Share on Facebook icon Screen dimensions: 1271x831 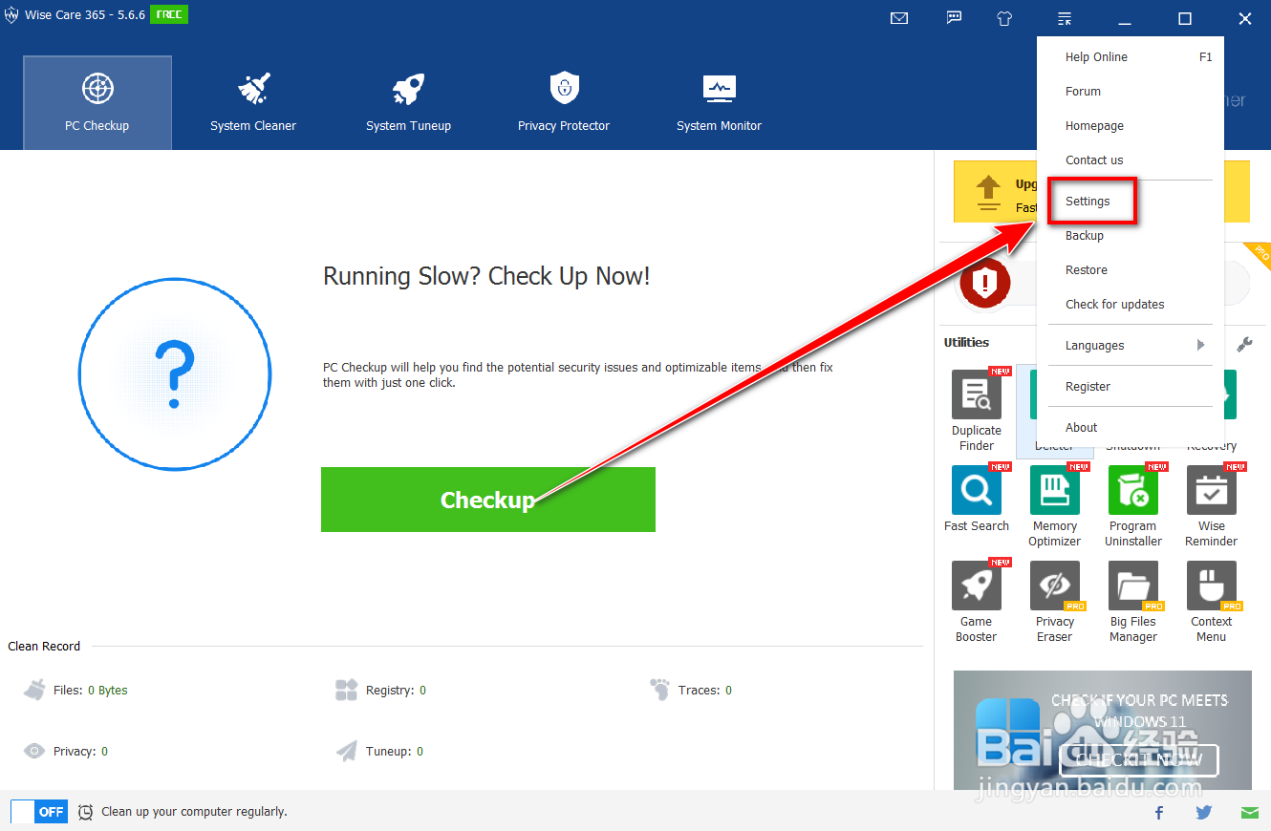[x=1159, y=813]
